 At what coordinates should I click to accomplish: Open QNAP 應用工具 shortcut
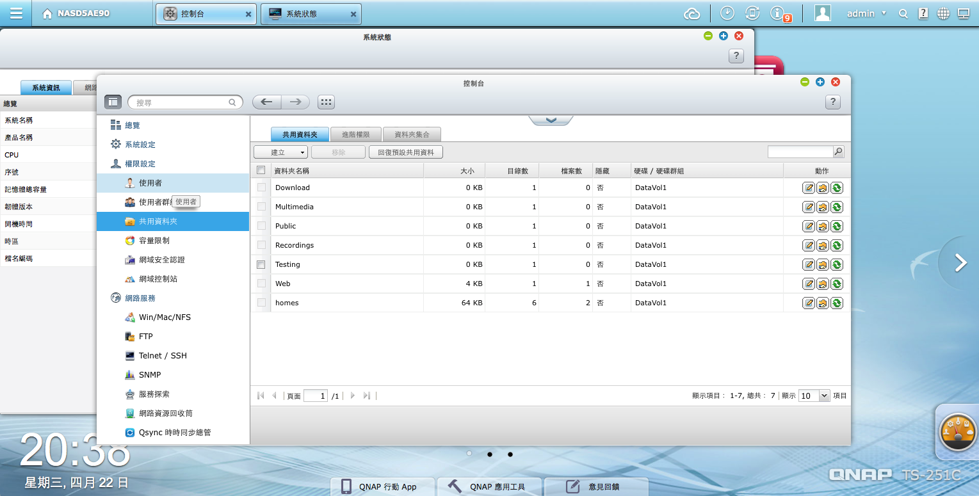pos(489,486)
